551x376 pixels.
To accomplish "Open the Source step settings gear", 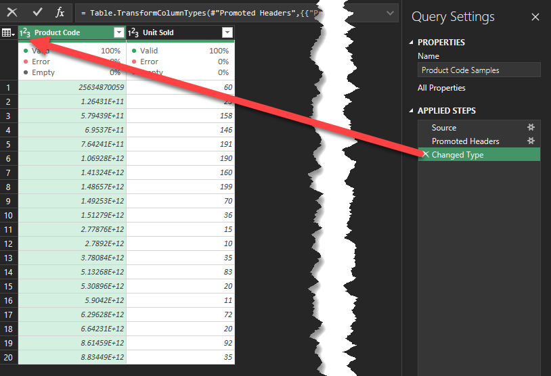I will pyautogui.click(x=531, y=127).
